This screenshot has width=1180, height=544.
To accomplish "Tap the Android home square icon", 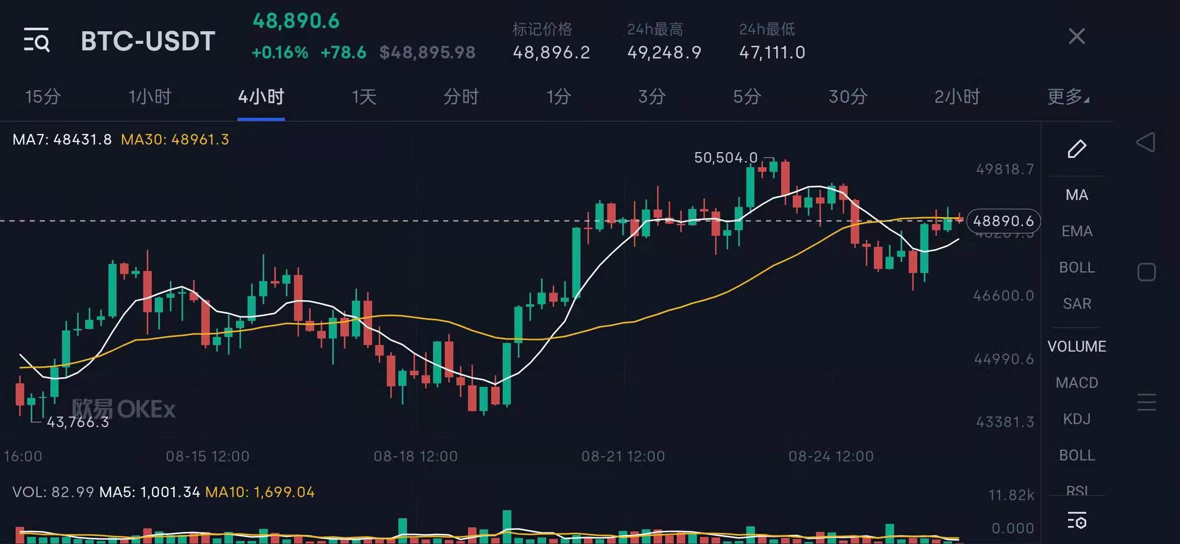I will [1146, 272].
